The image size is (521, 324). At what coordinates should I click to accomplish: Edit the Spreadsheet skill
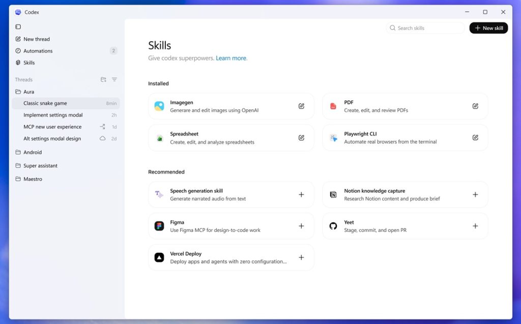[x=301, y=137]
